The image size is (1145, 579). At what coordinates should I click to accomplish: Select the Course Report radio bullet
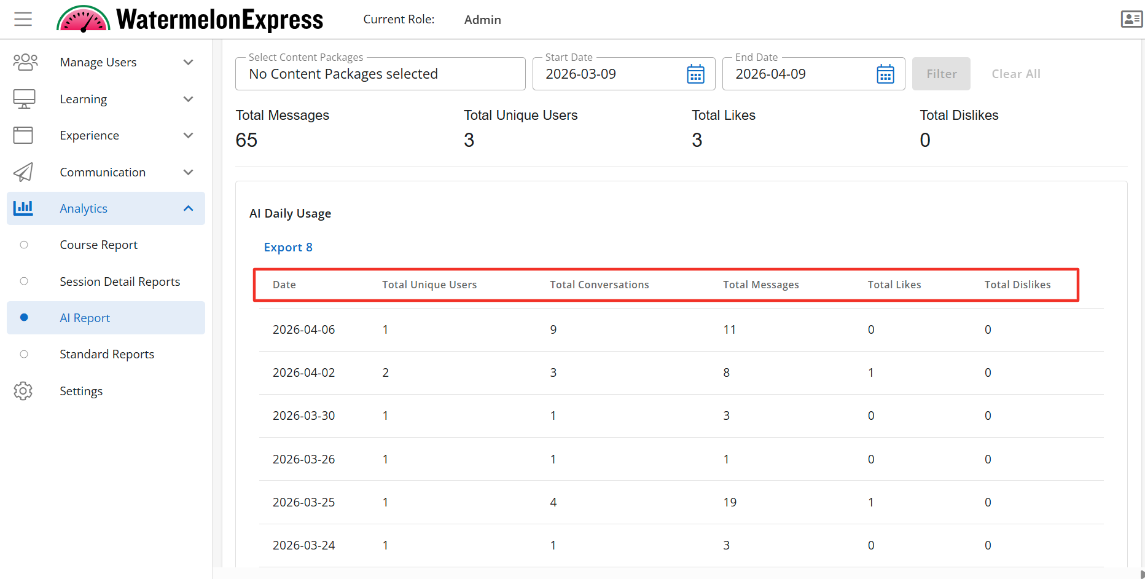[24, 245]
